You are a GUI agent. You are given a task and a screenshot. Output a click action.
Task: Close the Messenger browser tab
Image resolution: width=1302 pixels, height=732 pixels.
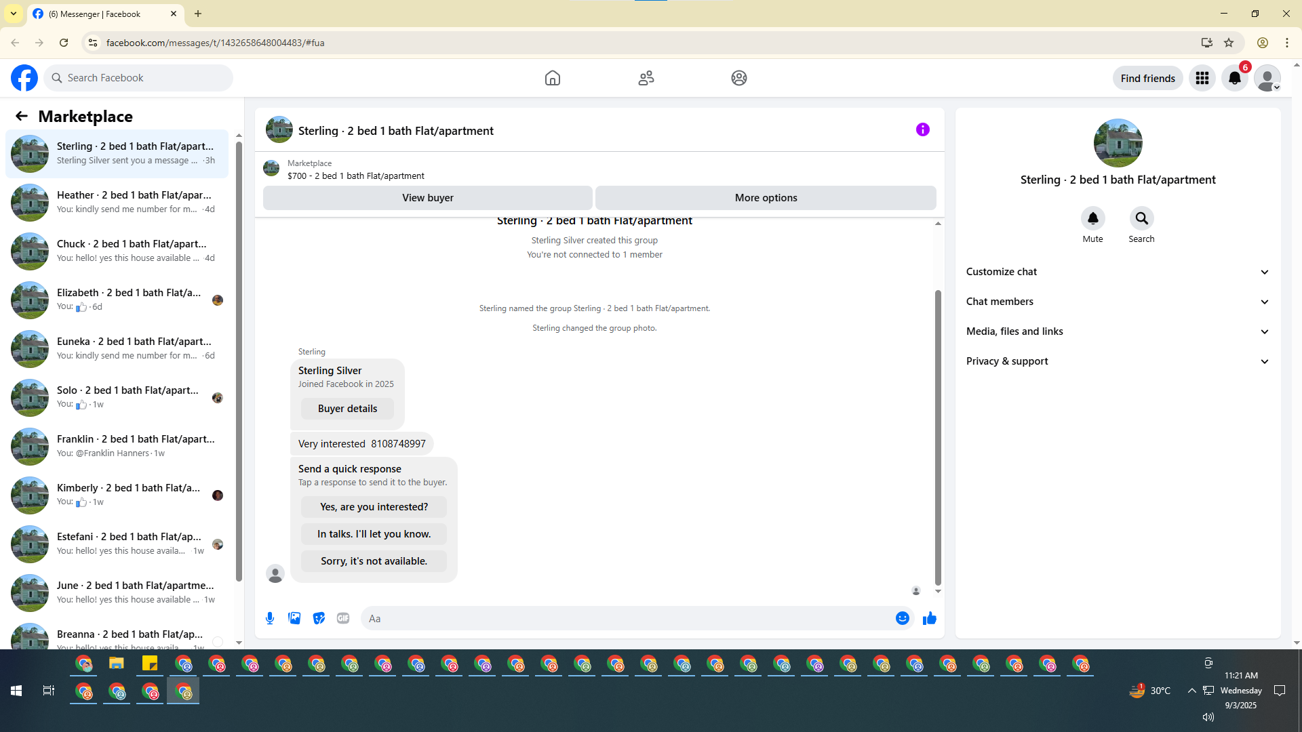tap(174, 14)
